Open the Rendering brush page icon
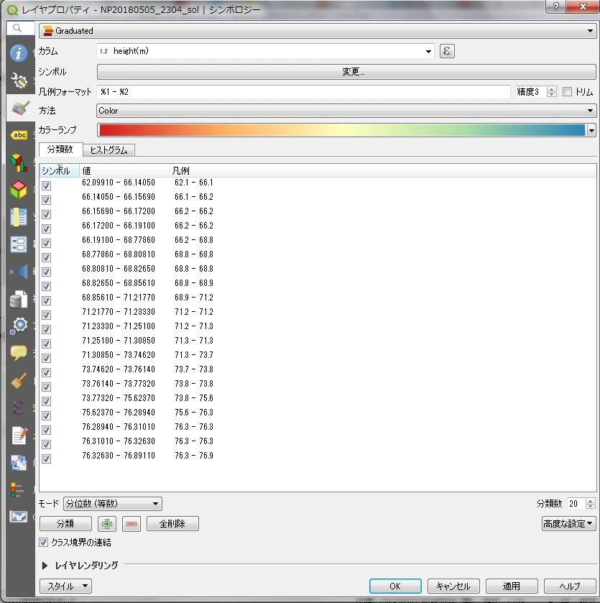The width and height of the screenshot is (600, 603). (x=19, y=381)
